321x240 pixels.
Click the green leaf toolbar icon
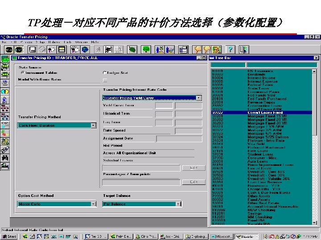click(132, 50)
